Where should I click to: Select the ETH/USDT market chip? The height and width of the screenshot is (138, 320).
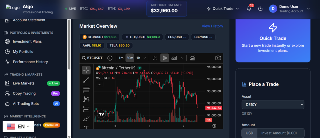click(x=142, y=37)
